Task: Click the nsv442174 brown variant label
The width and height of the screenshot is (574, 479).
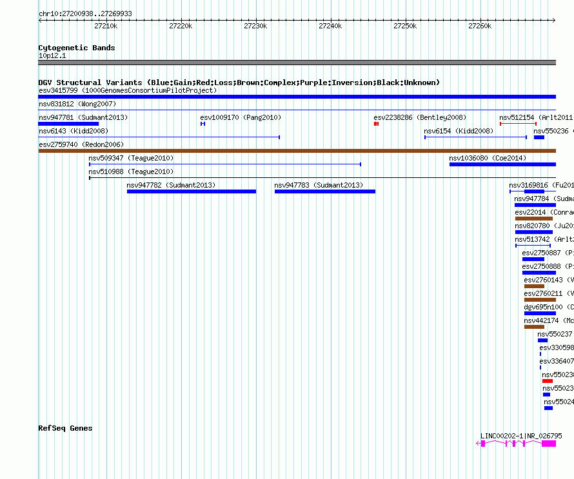Action: pyautogui.click(x=549, y=320)
